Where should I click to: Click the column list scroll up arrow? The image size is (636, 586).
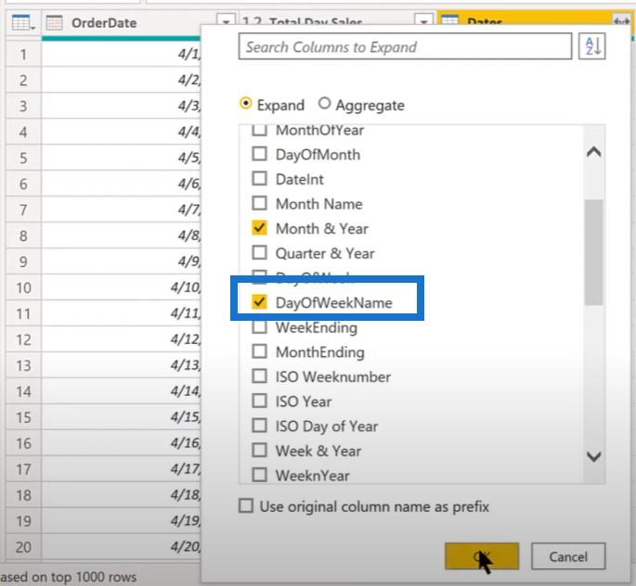click(x=594, y=152)
